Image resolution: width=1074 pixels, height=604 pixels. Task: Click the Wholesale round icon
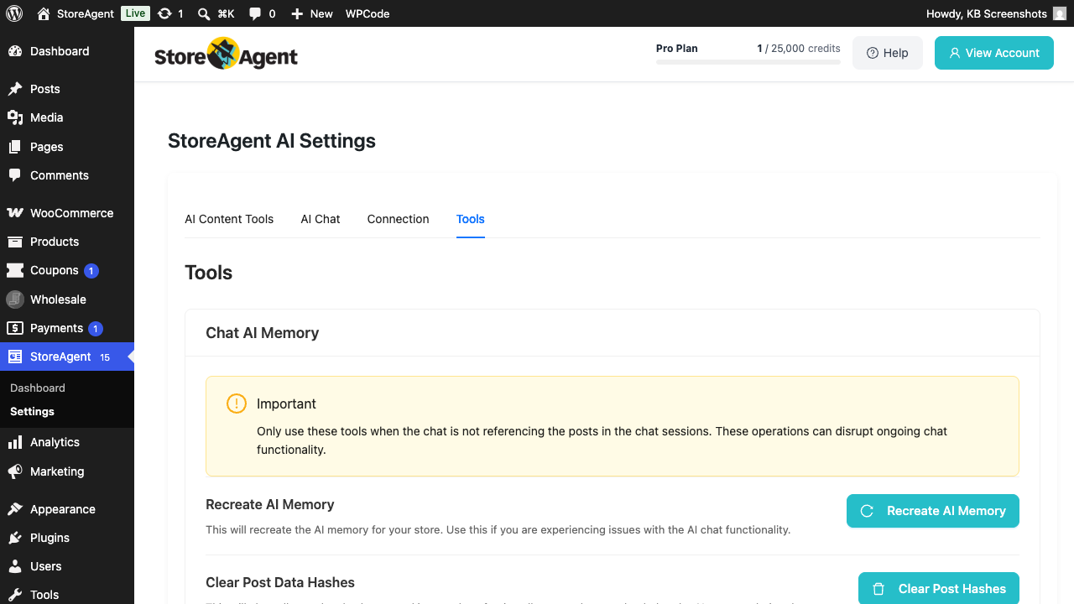tap(15, 299)
